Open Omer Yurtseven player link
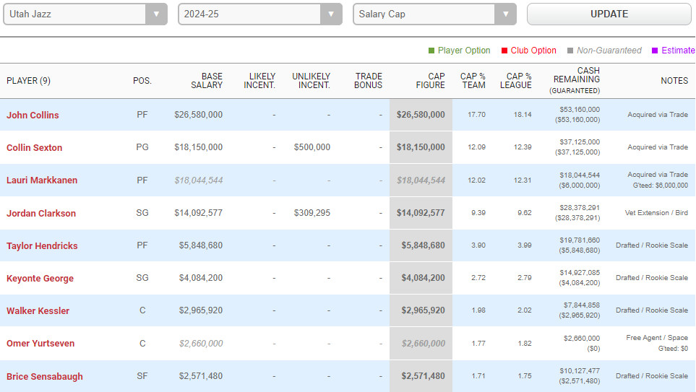The width and height of the screenshot is (696, 392). tap(40, 343)
